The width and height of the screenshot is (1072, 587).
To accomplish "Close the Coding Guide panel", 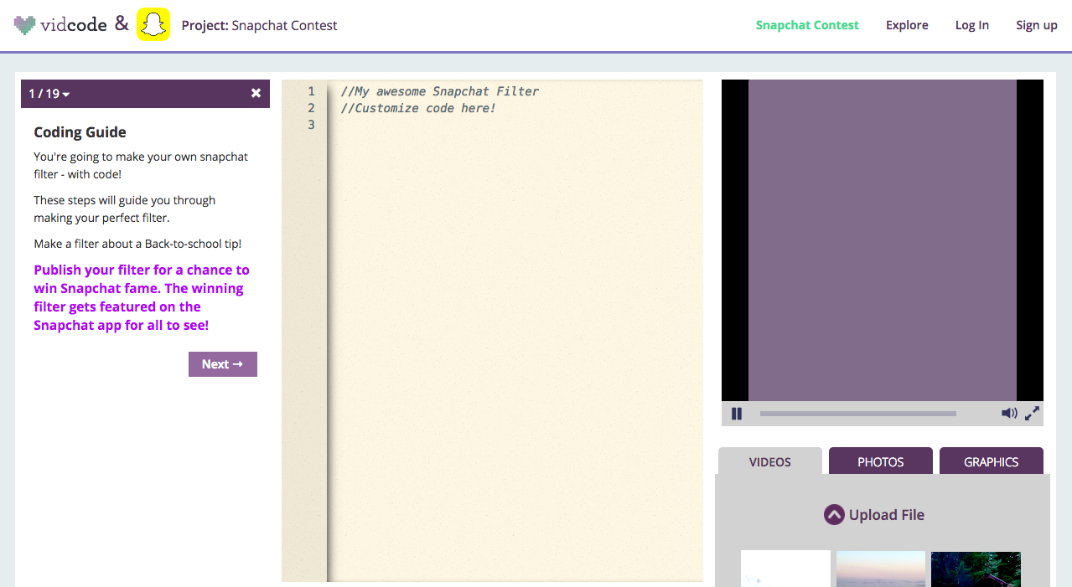I will [256, 93].
